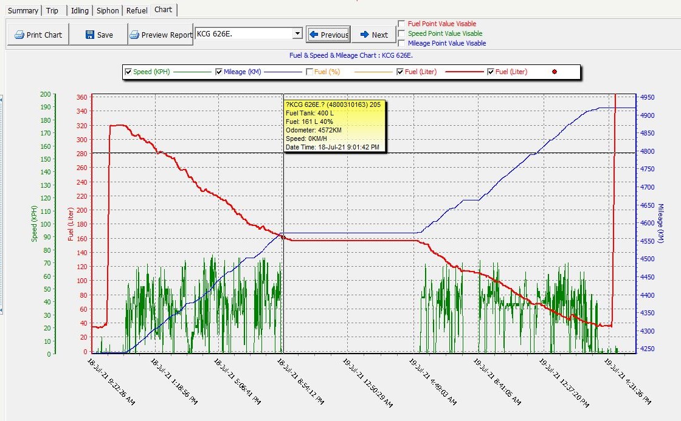Screen dimensions: 681x421
Task: Click the red dot legend marker
Action: click(x=553, y=72)
